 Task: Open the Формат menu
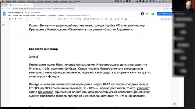click(33, 15)
